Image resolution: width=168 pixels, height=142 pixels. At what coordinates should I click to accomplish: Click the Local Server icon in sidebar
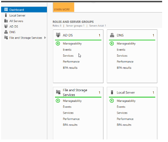(6, 15)
